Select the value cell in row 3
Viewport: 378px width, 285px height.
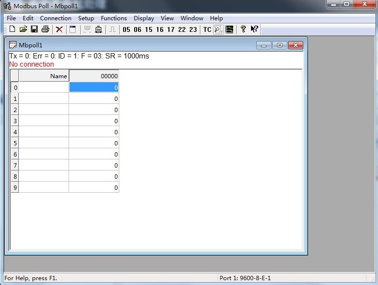[x=94, y=121]
